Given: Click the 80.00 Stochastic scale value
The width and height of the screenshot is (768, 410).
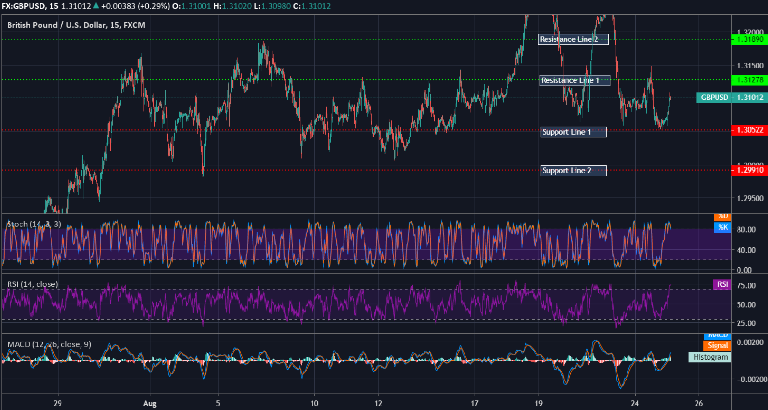Looking at the screenshot, I should 746,230.
